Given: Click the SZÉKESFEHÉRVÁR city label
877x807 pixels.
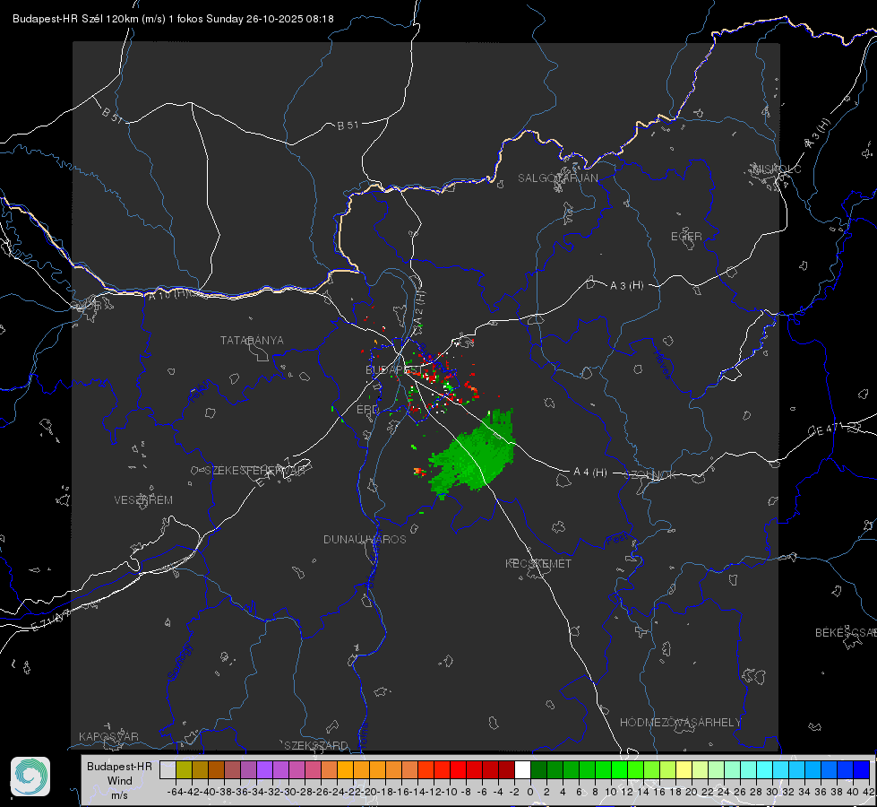Looking at the screenshot, I should (254, 471).
